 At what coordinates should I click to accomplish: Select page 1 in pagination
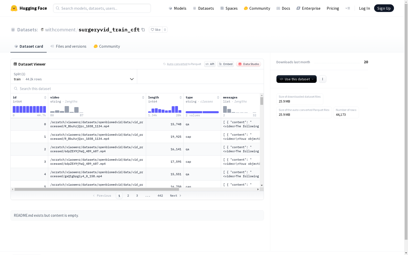(119, 196)
